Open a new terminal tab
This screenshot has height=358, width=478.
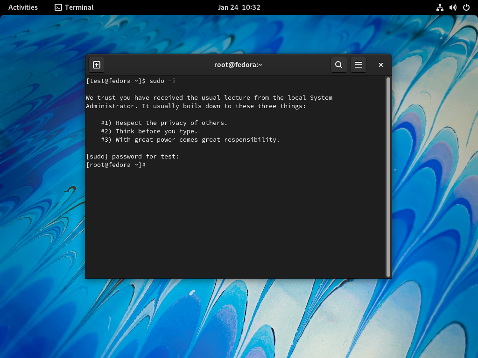(x=97, y=65)
